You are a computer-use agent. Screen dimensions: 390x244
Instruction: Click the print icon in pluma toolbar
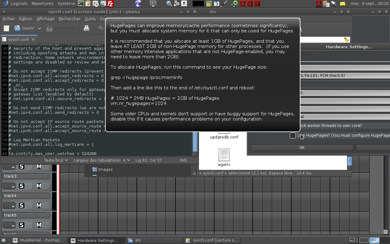point(87,28)
